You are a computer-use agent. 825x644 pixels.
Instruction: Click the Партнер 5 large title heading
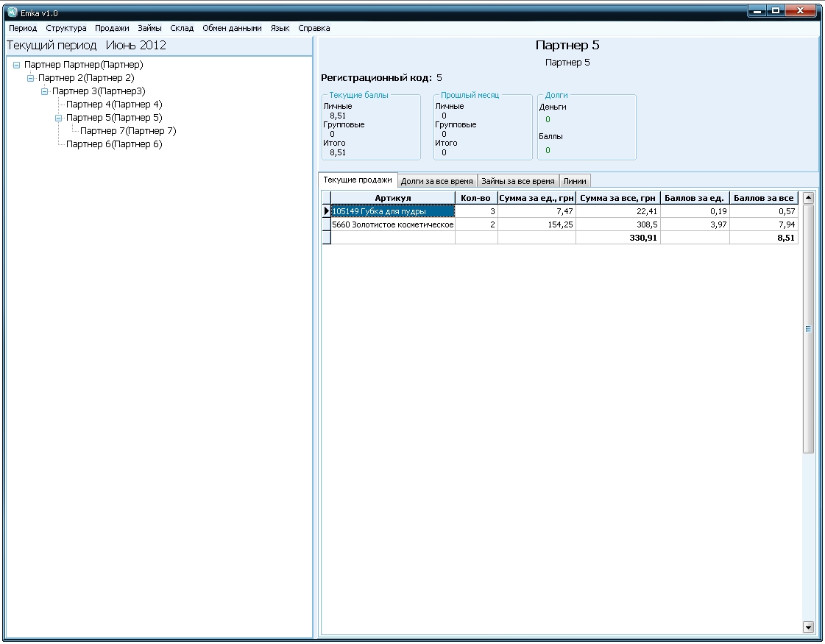(567, 45)
